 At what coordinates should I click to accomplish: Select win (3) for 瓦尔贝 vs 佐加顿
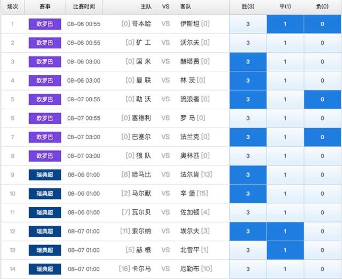[248, 213]
